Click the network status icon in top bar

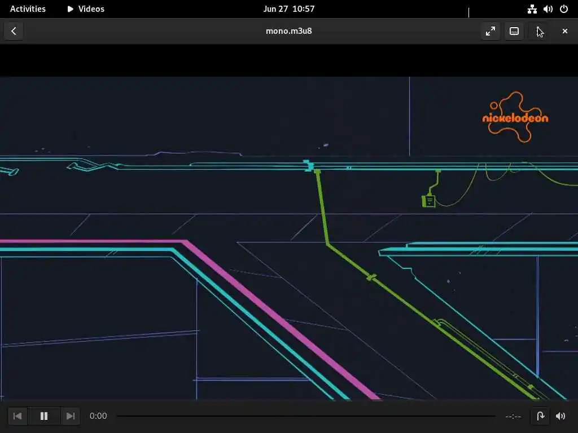click(x=532, y=9)
